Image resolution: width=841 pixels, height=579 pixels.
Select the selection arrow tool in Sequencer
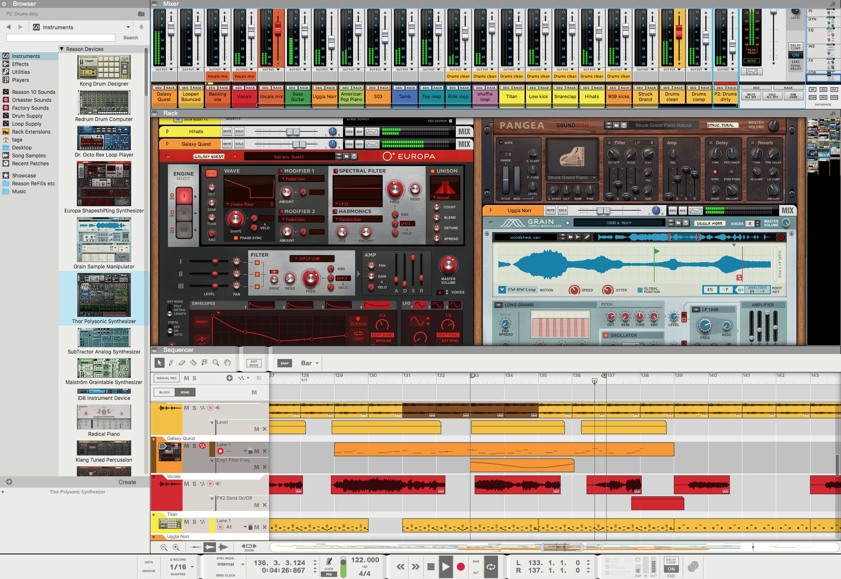160,363
